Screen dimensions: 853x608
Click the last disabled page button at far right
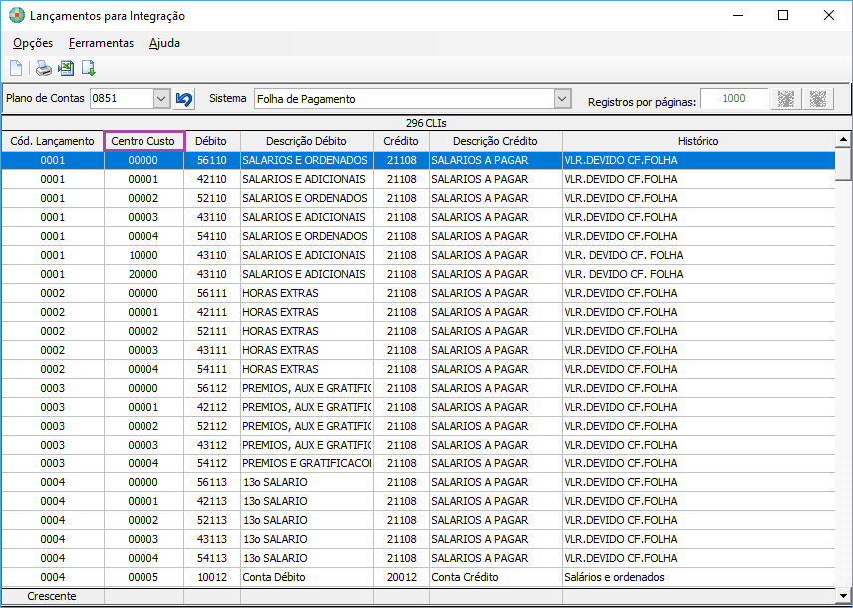(818, 99)
